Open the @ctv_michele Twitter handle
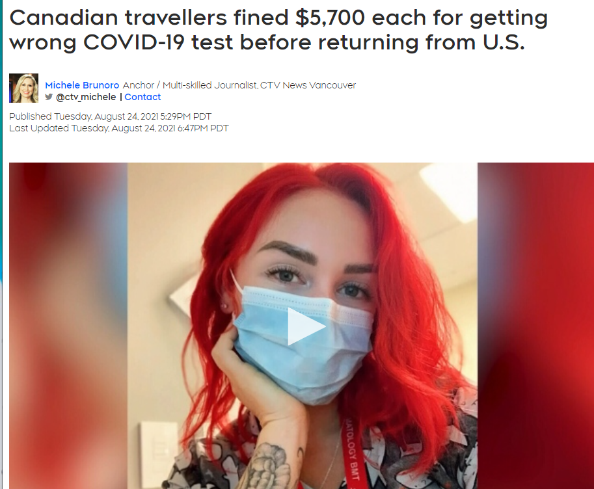594x489 pixels. 86,97
